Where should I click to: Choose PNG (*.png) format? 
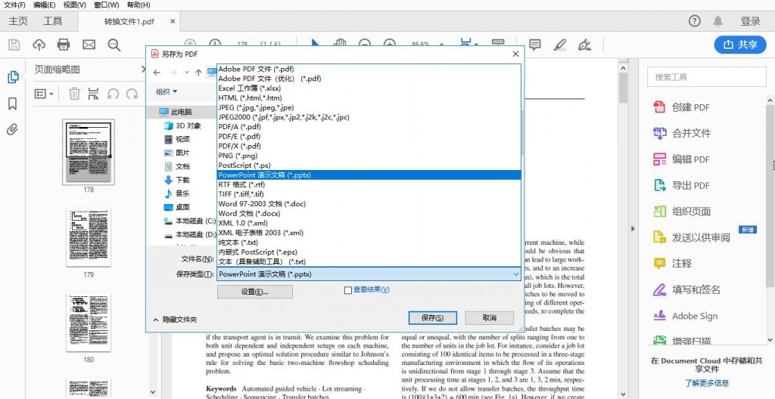(x=369, y=156)
